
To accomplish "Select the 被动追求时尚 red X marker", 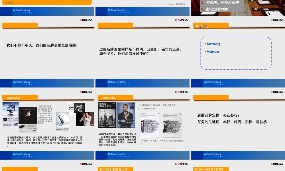I will (x=202, y=9).
